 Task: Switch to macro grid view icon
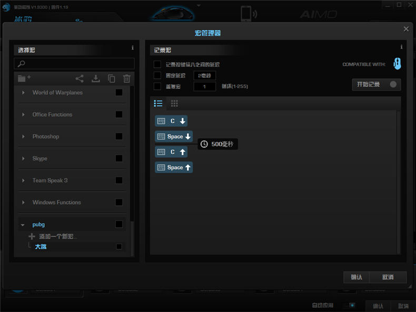pos(174,103)
